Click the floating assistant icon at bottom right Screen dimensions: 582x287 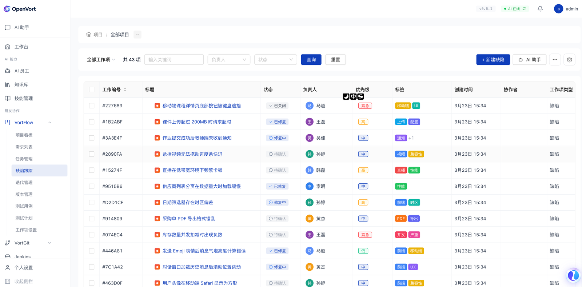pyautogui.click(x=573, y=275)
